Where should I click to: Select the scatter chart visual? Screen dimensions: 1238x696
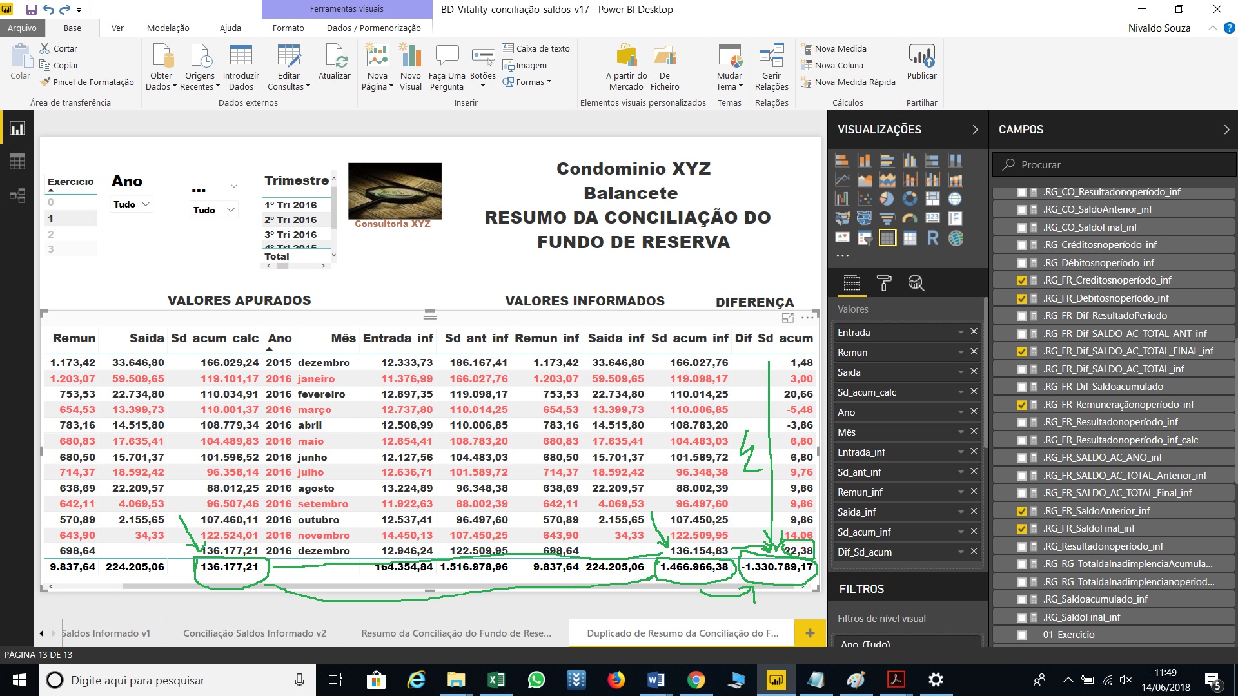[865, 199]
